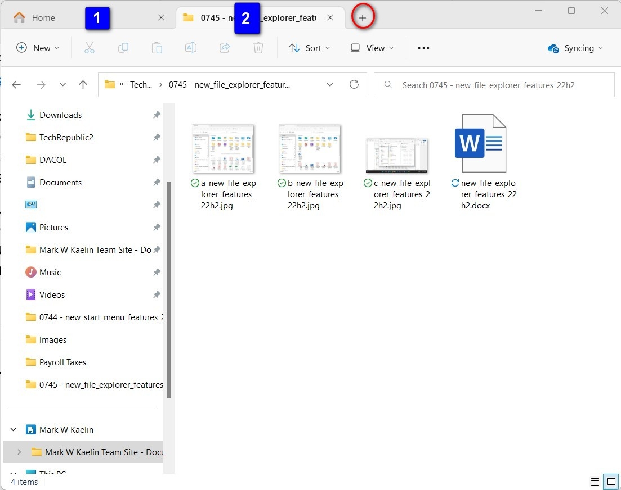621x490 pixels.
Task: Click the Delete trash icon
Action: [258, 48]
